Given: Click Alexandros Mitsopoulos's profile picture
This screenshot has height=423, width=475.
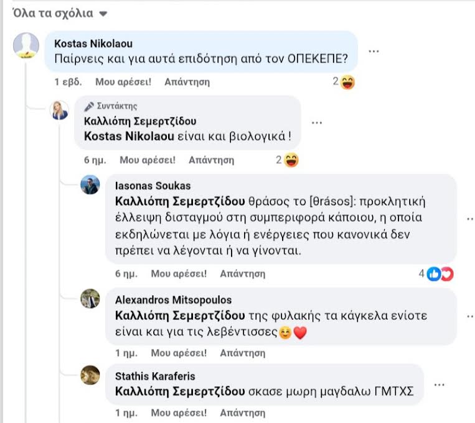Looking at the screenshot, I should click(90, 299).
